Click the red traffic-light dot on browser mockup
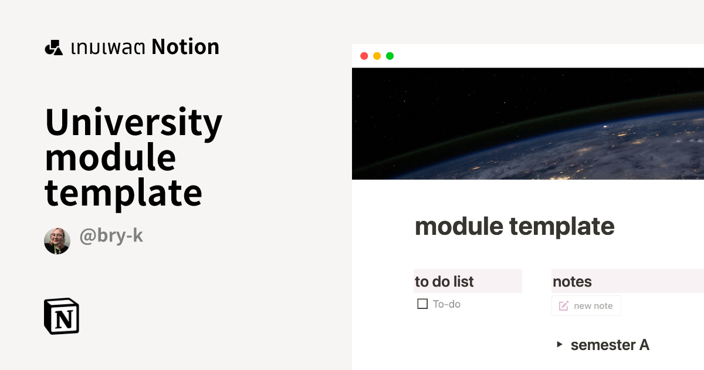704x370 pixels. pyautogui.click(x=365, y=56)
